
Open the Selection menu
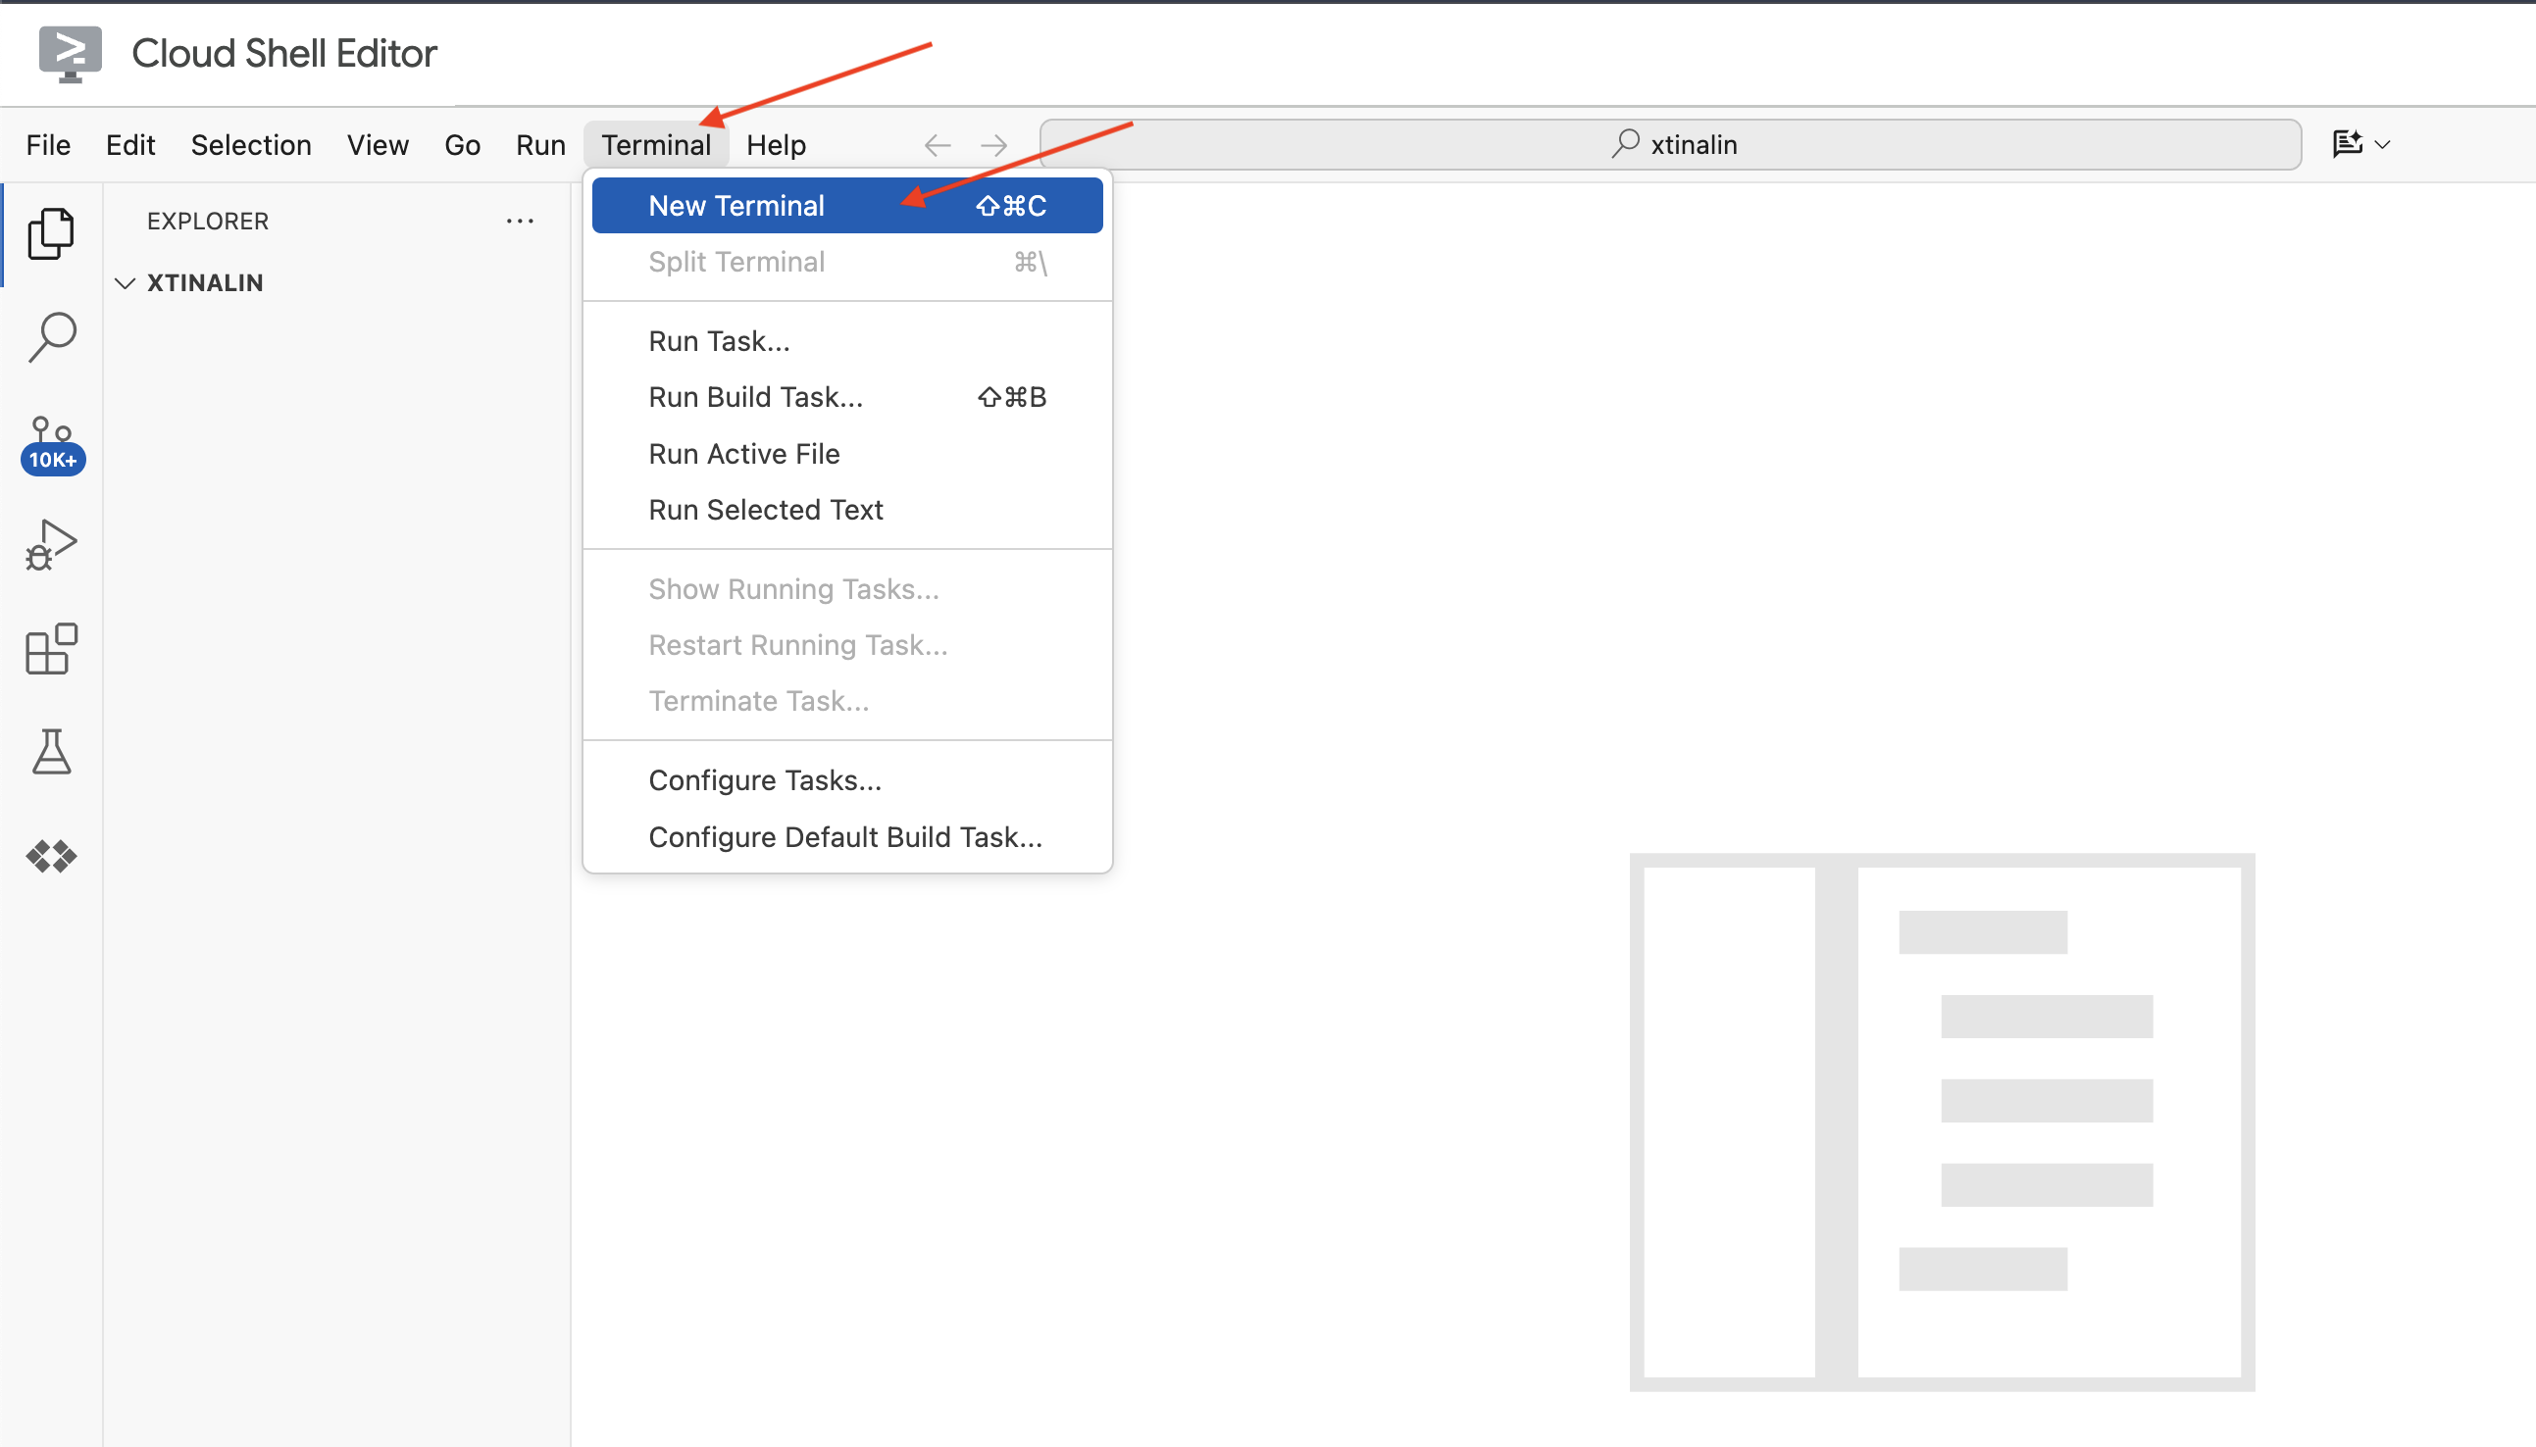pos(250,145)
